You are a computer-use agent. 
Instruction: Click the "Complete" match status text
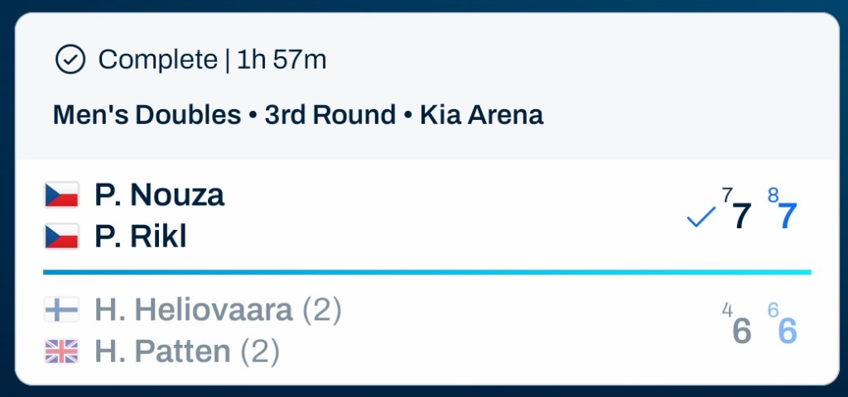(x=157, y=60)
